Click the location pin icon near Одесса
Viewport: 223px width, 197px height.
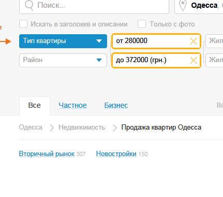pyautogui.click(x=183, y=5)
